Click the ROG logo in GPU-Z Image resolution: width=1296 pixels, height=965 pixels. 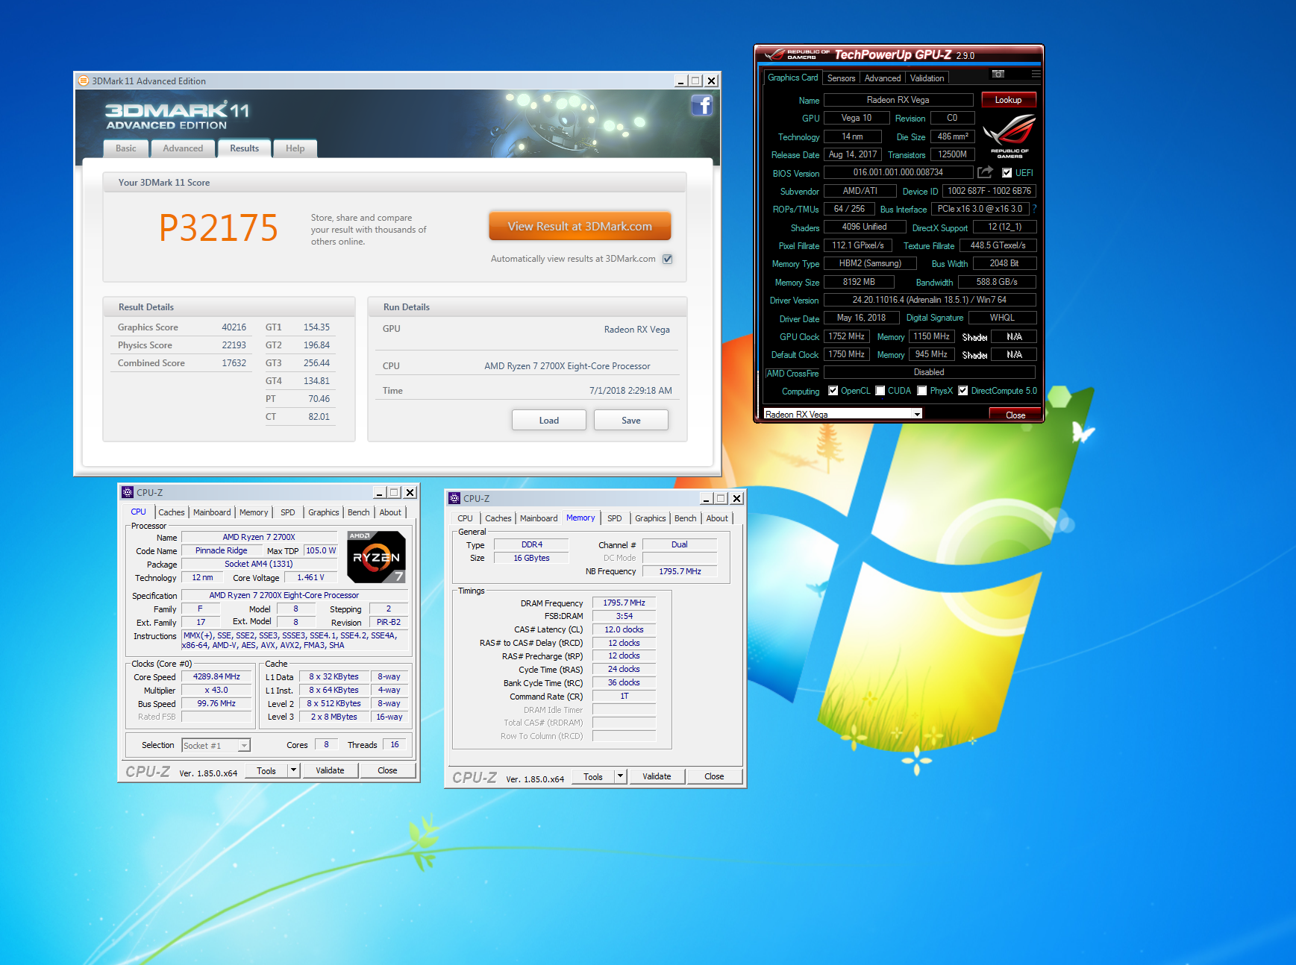coord(1009,136)
